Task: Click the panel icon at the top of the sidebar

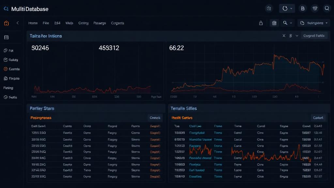Action: click(x=6, y=37)
